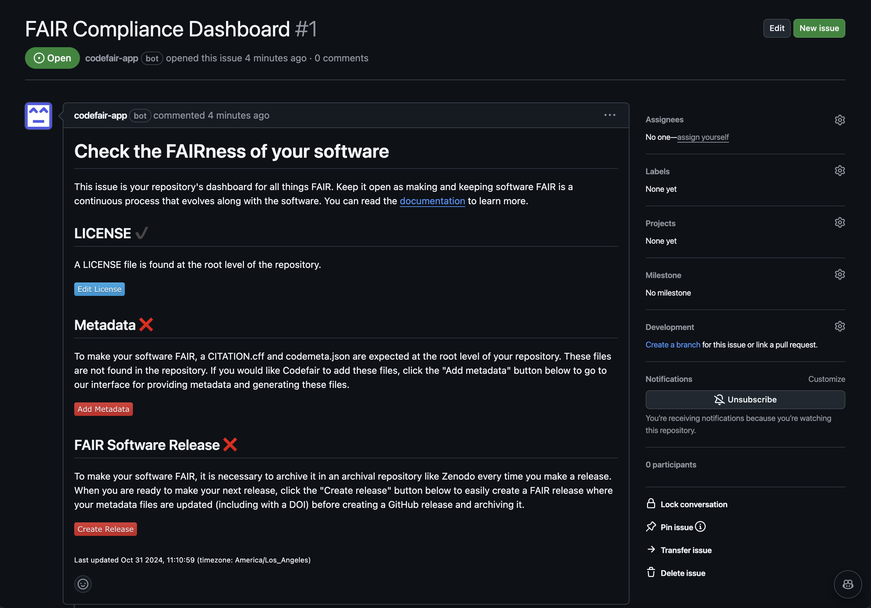Image resolution: width=871 pixels, height=608 pixels.
Task: Open Labels settings gear
Action: 840,171
